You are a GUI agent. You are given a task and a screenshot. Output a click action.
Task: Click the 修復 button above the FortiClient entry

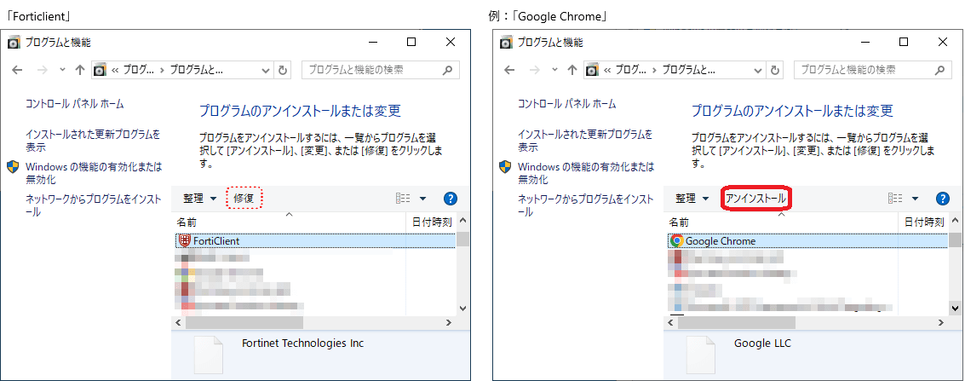tap(244, 199)
